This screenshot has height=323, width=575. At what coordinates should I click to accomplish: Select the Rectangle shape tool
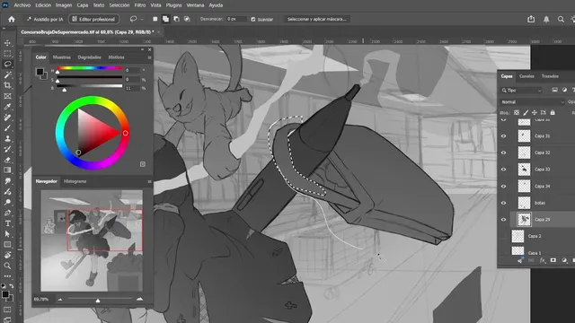tap(7, 245)
